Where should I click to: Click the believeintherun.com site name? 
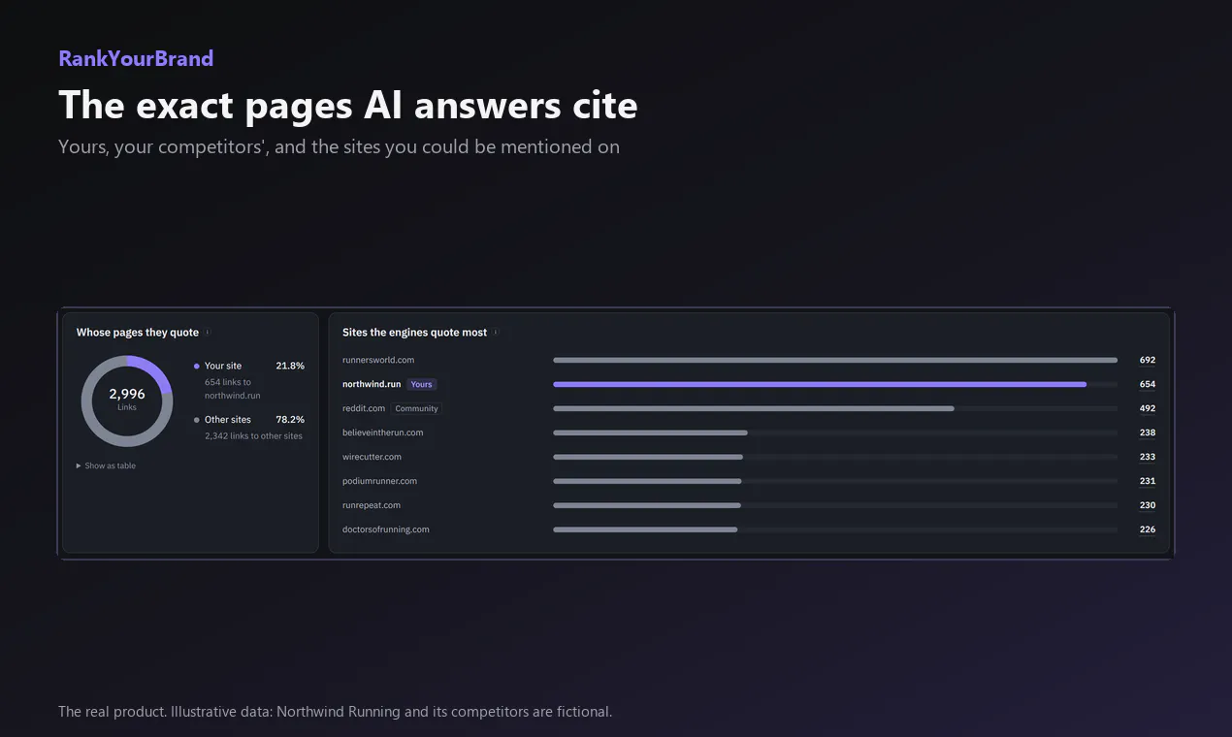coord(383,433)
